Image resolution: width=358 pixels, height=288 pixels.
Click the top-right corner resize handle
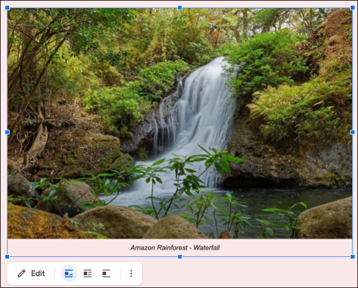[352, 8]
